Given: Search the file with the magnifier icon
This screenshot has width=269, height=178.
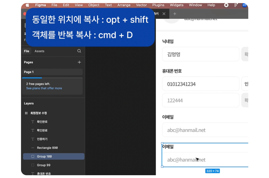Looking at the screenshot, I should (x=79, y=51).
